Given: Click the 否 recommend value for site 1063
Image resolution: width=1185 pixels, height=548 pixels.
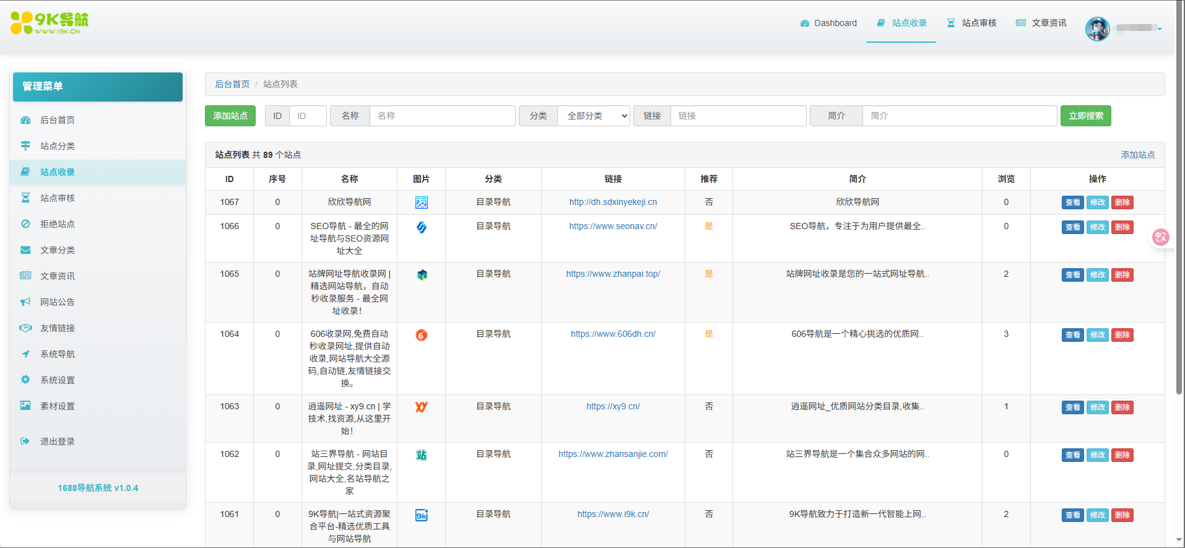Looking at the screenshot, I should tap(709, 406).
